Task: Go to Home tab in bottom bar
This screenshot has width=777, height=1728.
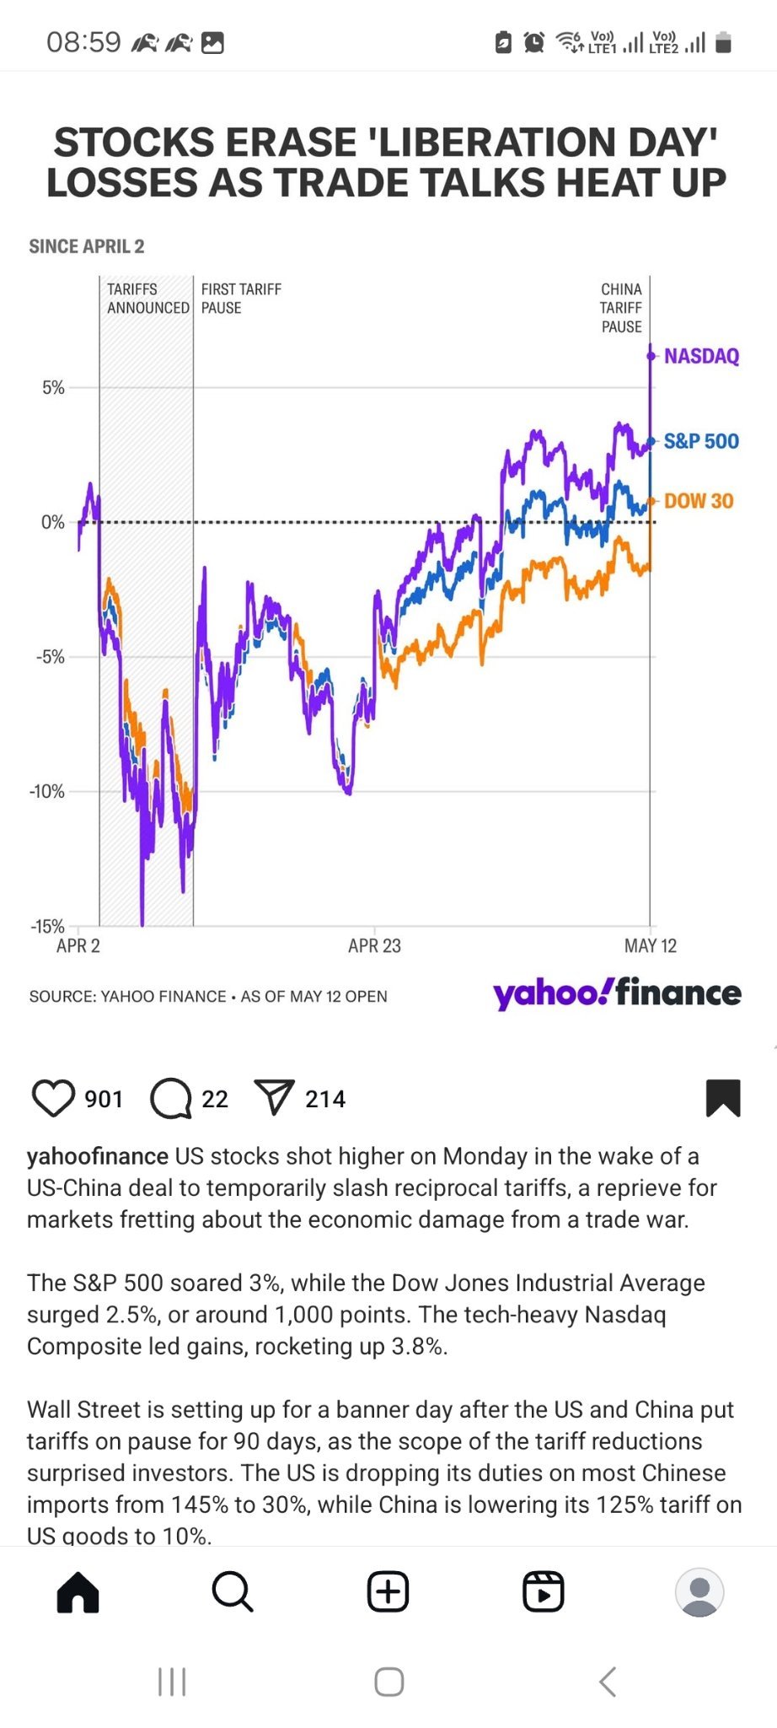Action: click(78, 1591)
